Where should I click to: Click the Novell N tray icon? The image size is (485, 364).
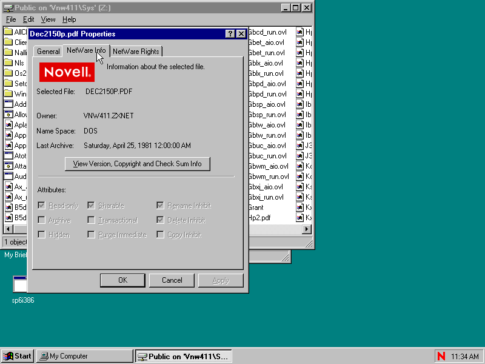click(441, 356)
